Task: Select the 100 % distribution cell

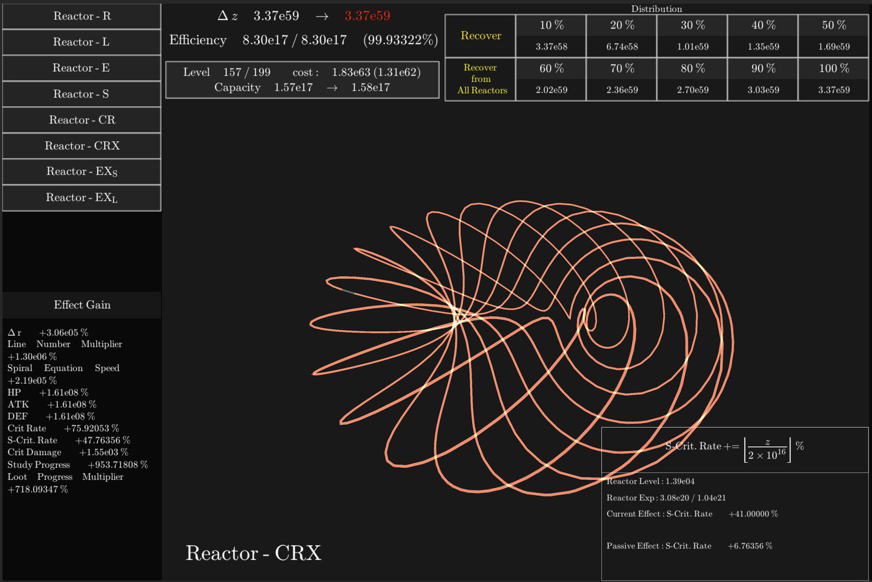Action: 833,79
